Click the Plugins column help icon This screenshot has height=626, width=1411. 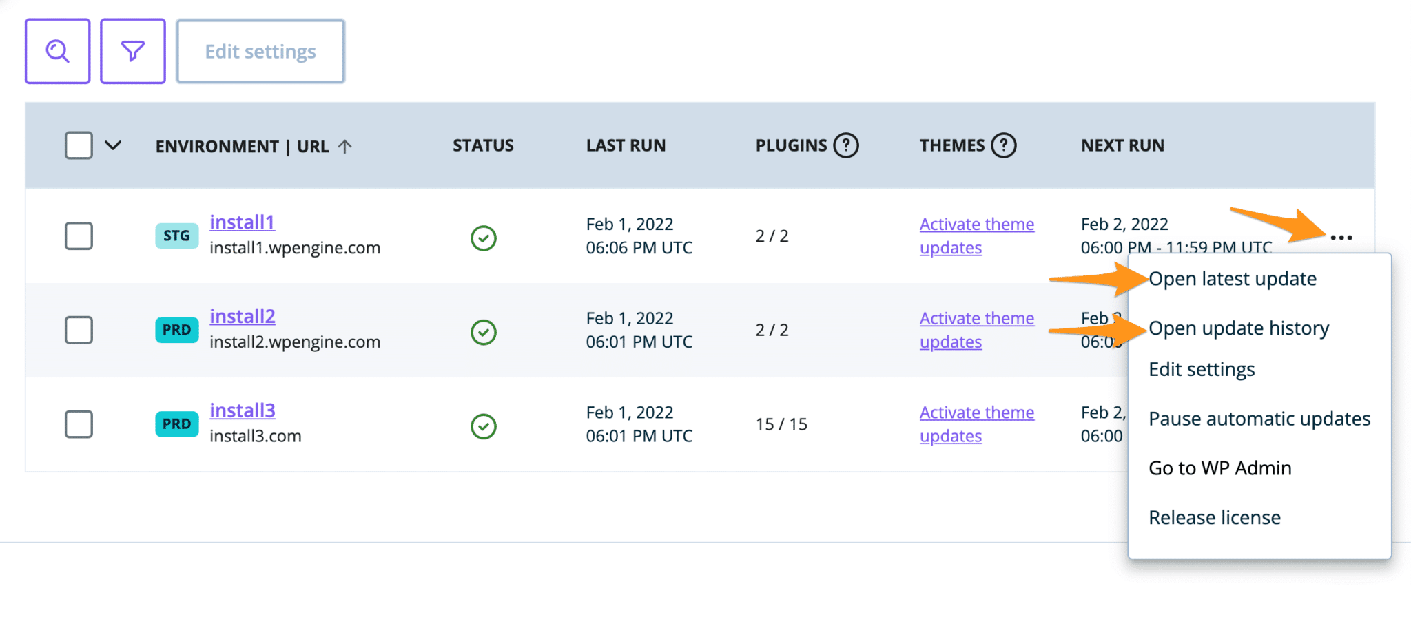(847, 145)
